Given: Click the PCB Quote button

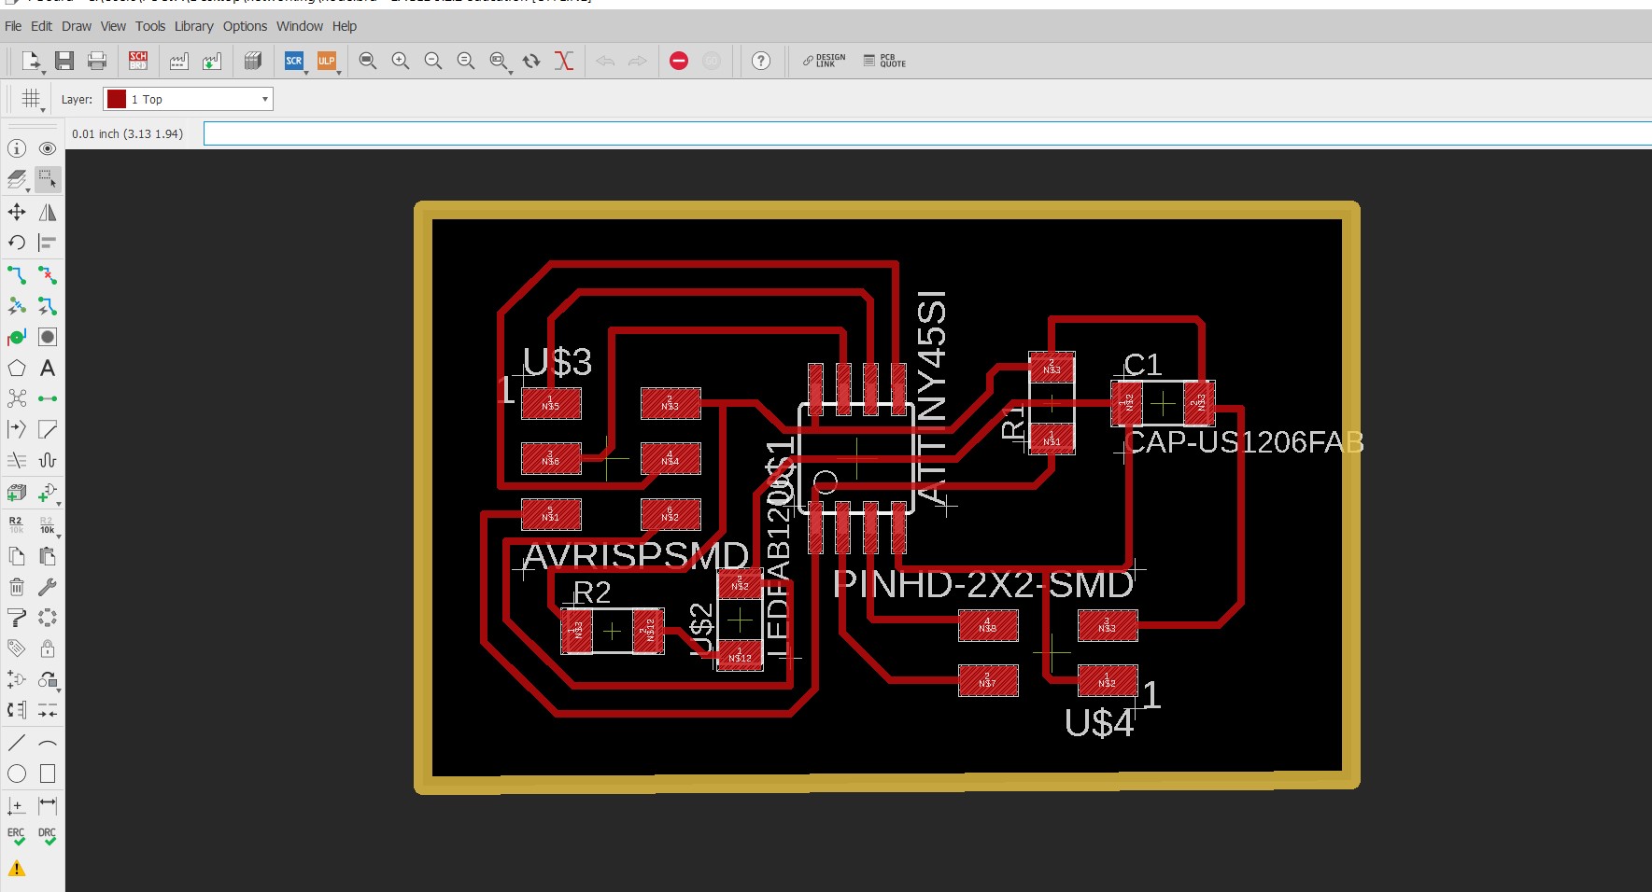Looking at the screenshot, I should tap(884, 61).
